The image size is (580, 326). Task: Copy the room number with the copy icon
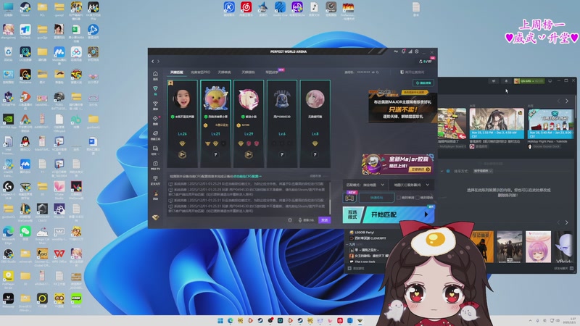tap(377, 72)
